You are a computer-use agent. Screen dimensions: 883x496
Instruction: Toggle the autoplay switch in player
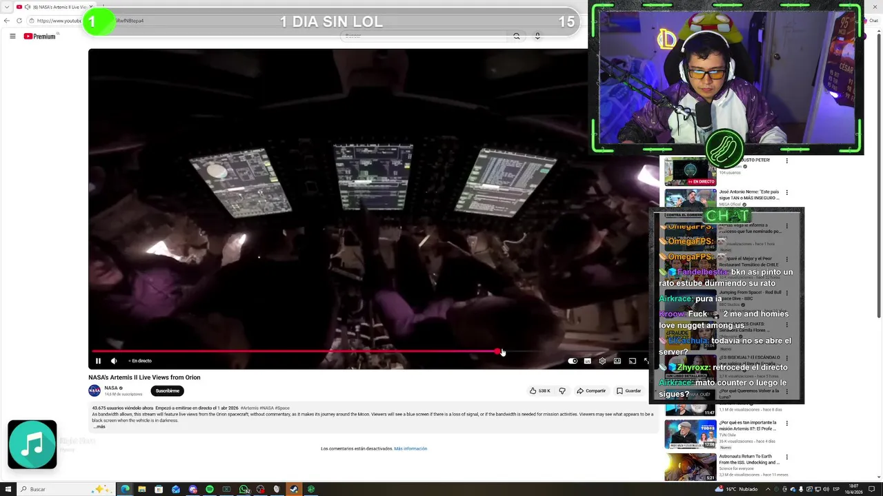[573, 361]
